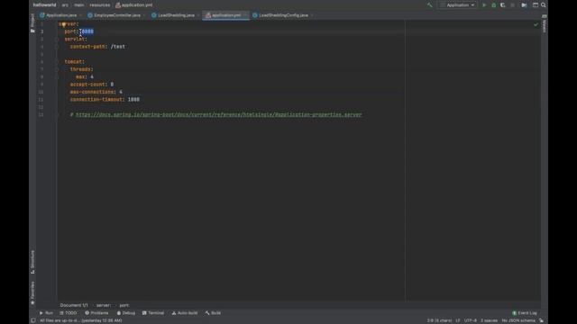Click helloworld project breadcrumb
The height and width of the screenshot is (324, 577).
click(x=44, y=5)
